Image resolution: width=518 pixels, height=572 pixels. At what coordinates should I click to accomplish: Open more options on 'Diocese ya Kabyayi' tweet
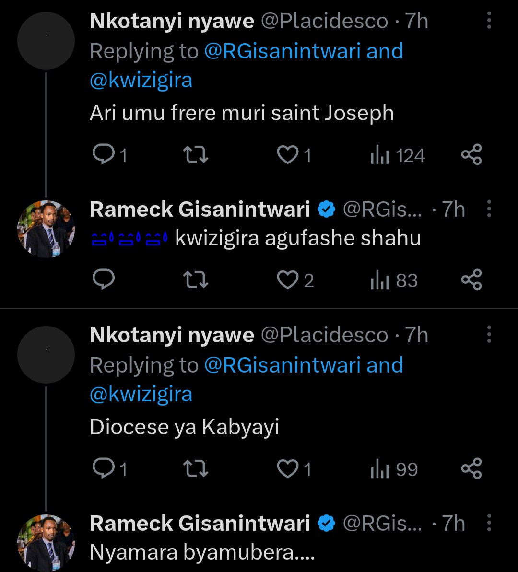[x=489, y=335]
